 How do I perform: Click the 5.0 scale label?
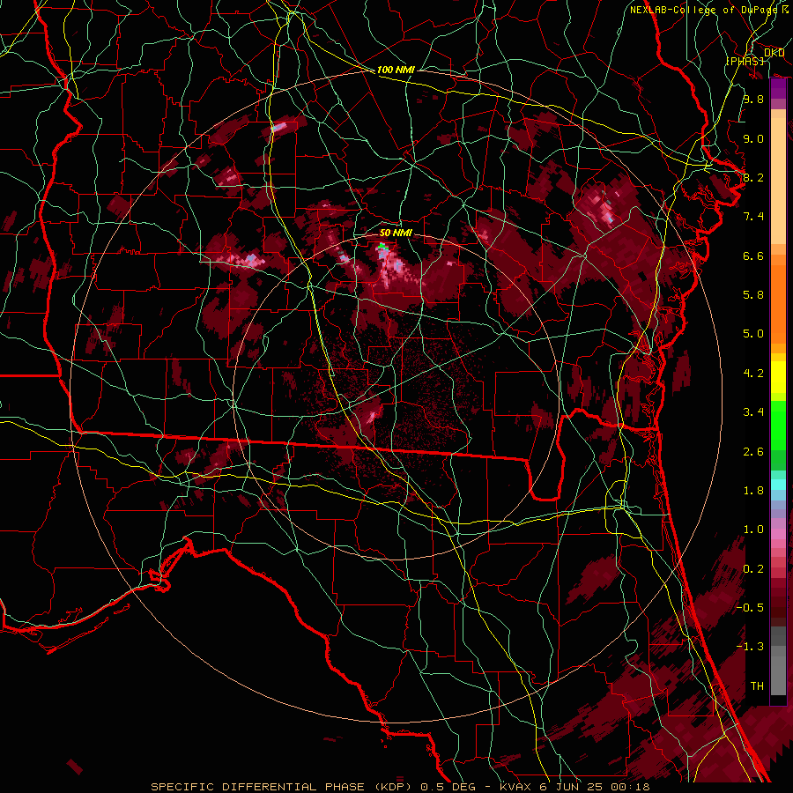point(753,334)
